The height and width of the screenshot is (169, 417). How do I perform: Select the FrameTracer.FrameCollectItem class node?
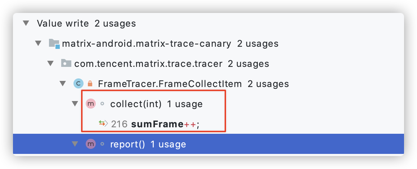click(193, 84)
